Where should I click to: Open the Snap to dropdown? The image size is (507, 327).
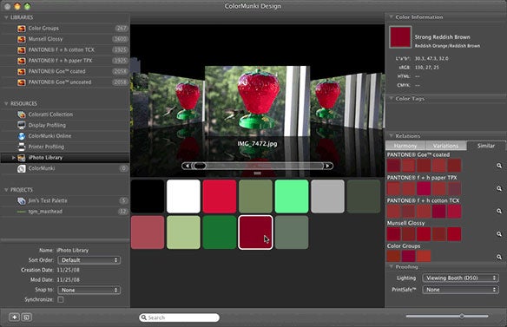[89, 290]
